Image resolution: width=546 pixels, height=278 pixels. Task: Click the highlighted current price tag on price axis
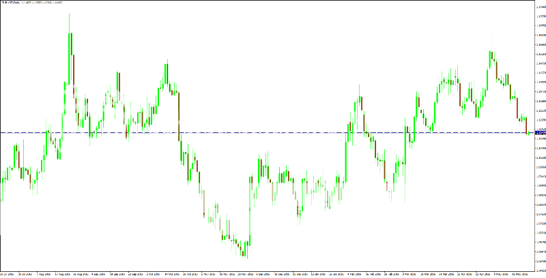pos(541,133)
